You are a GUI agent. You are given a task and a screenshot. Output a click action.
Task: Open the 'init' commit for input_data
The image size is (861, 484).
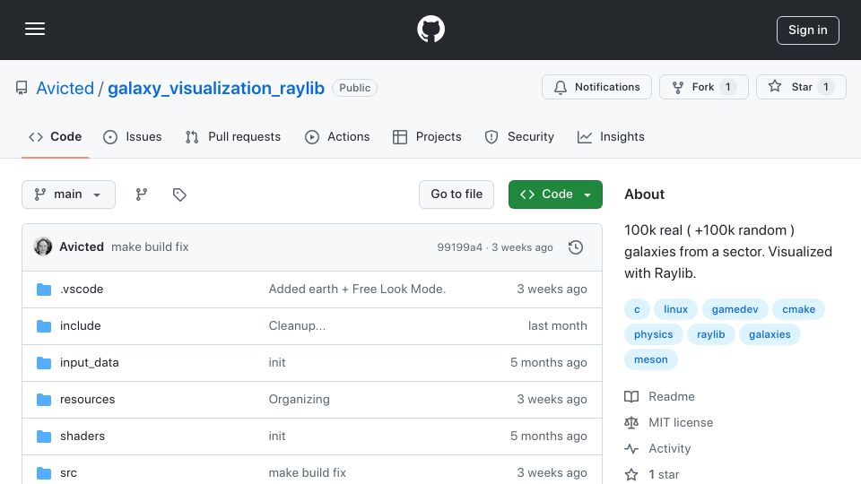click(277, 363)
